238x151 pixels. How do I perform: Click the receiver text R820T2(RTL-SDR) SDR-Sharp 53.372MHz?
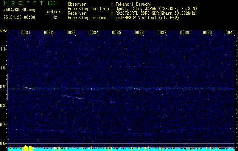(155, 13)
